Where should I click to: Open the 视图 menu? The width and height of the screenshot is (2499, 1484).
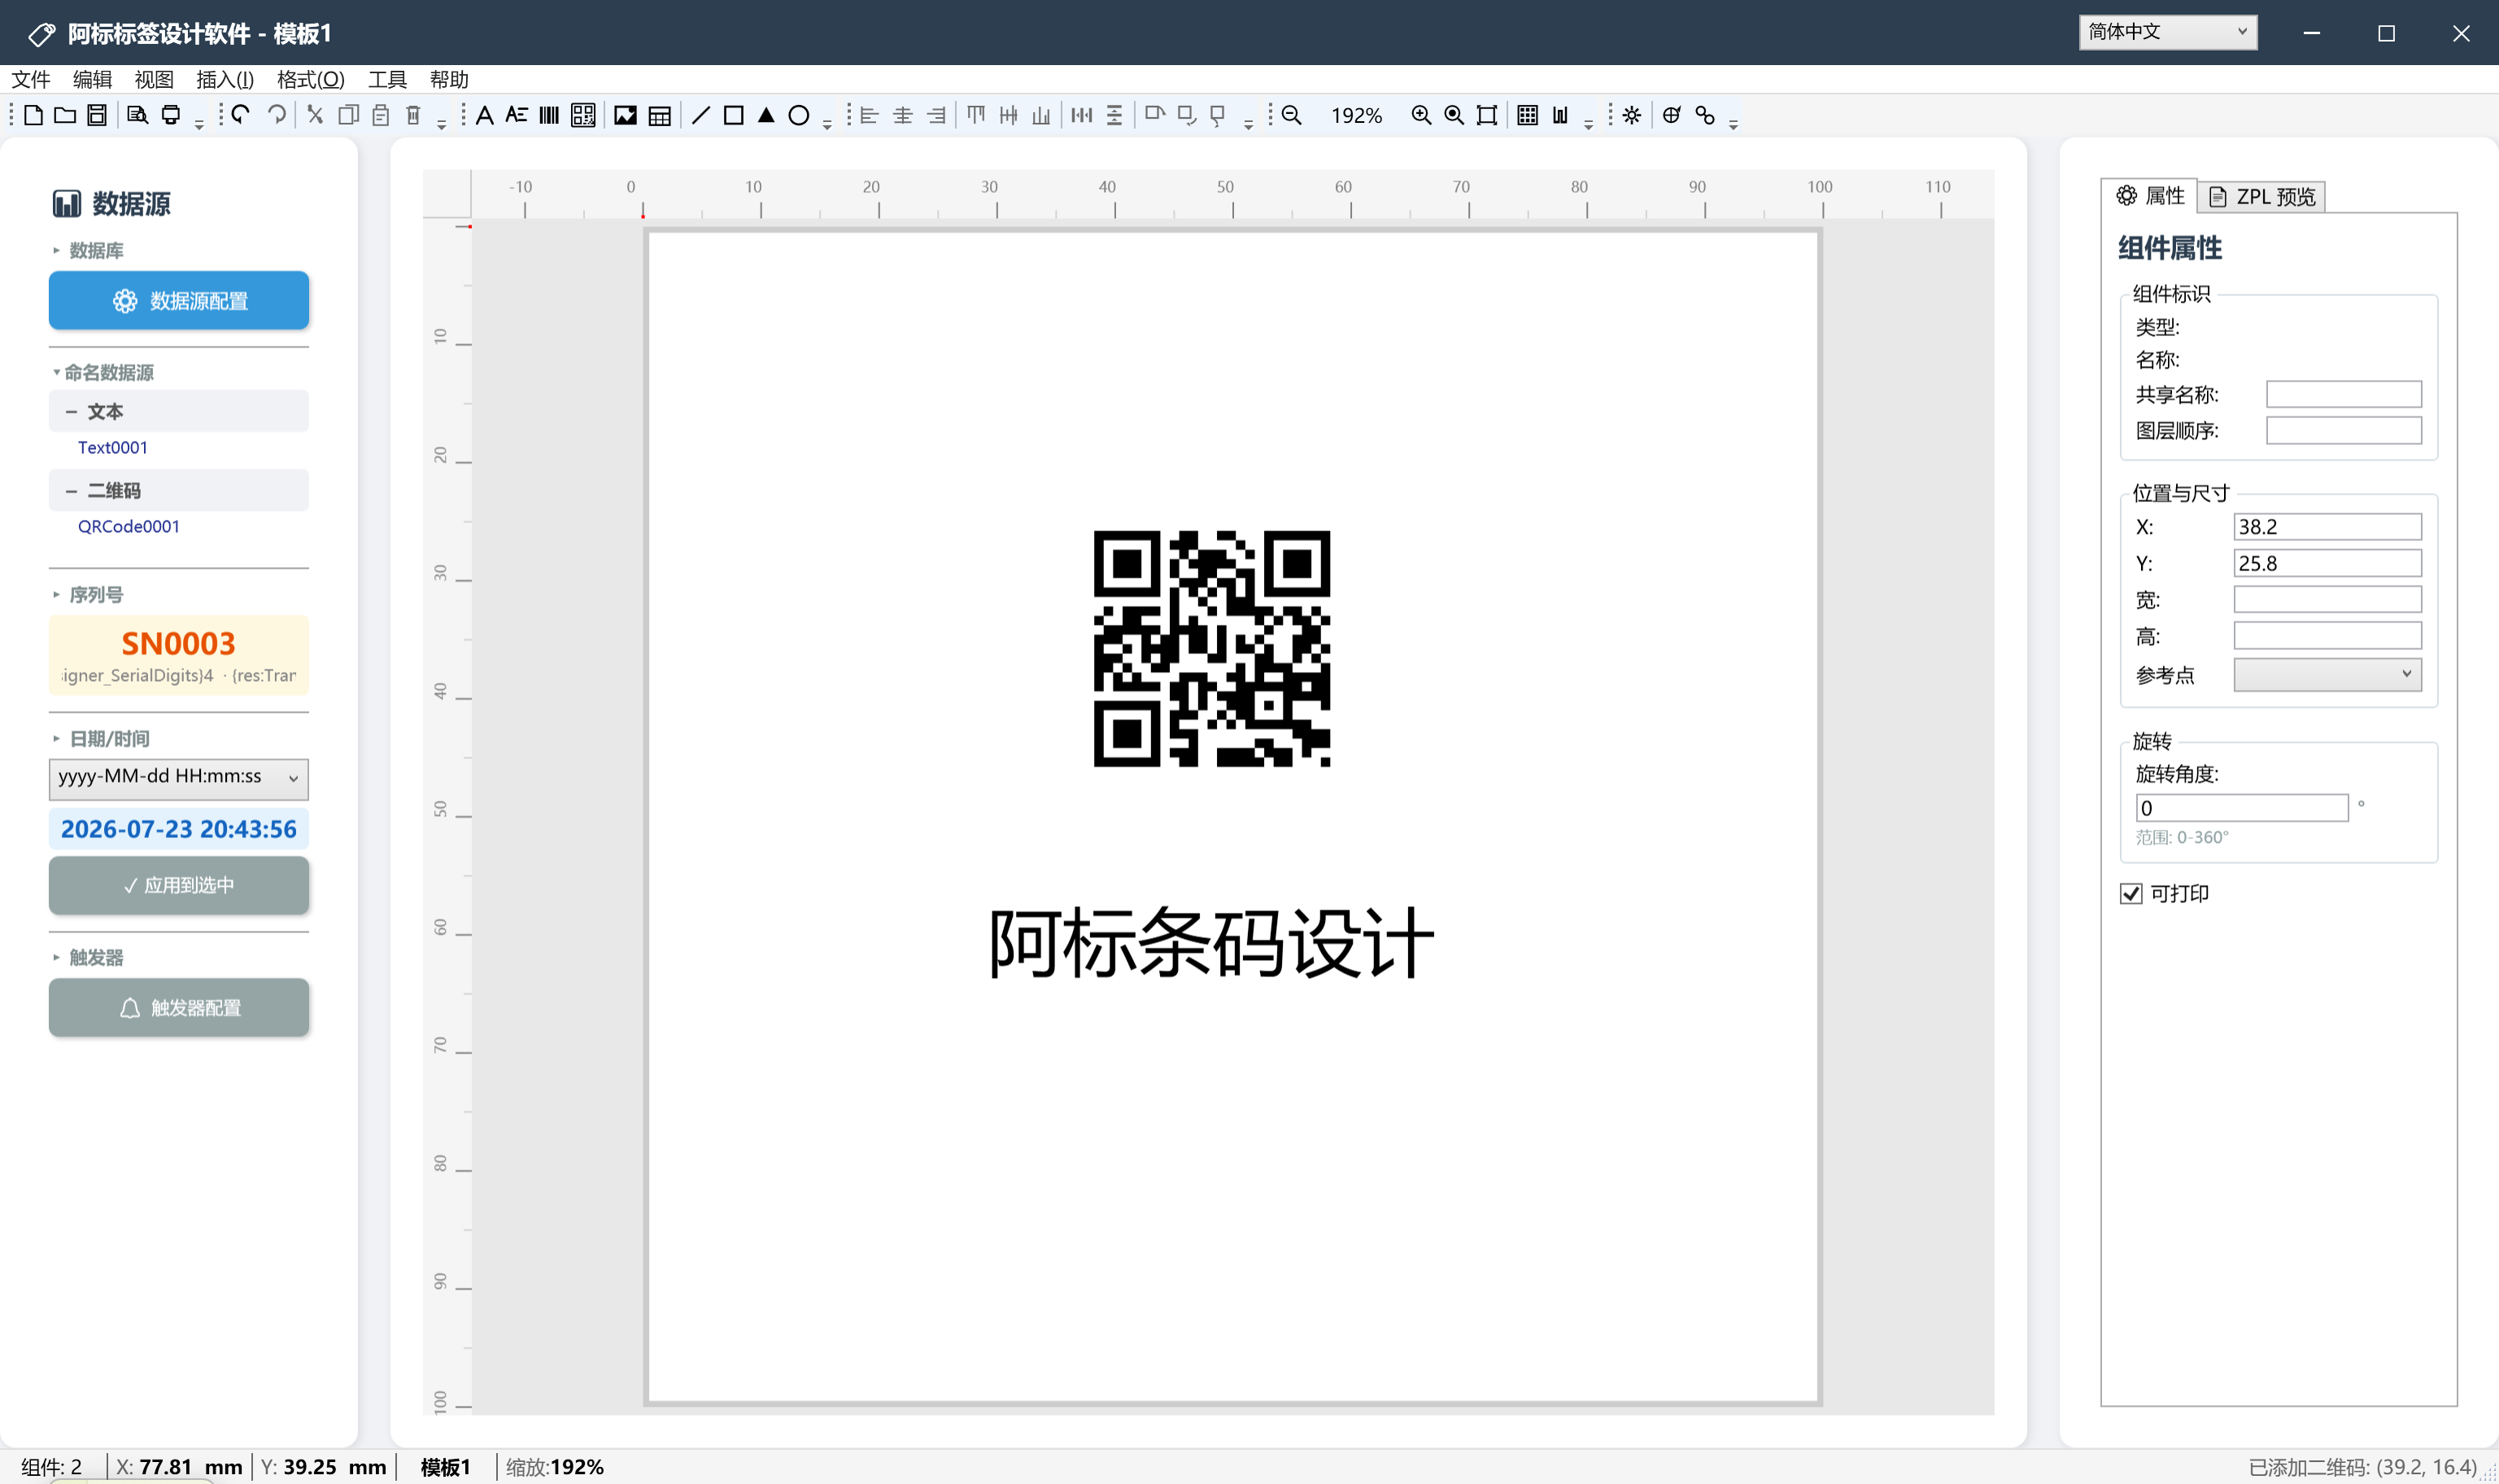coord(154,79)
